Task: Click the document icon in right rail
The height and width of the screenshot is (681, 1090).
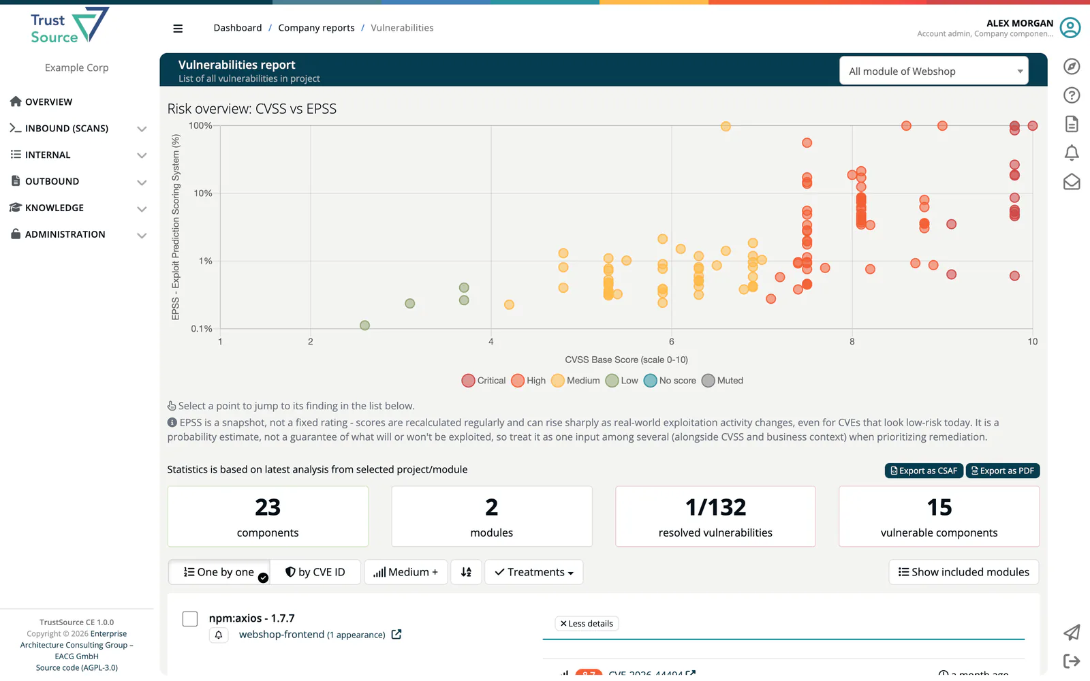Action: point(1072,124)
